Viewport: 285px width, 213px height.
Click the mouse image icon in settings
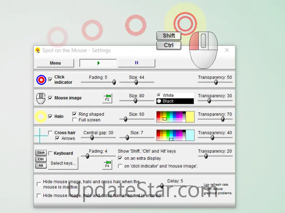click(41, 98)
